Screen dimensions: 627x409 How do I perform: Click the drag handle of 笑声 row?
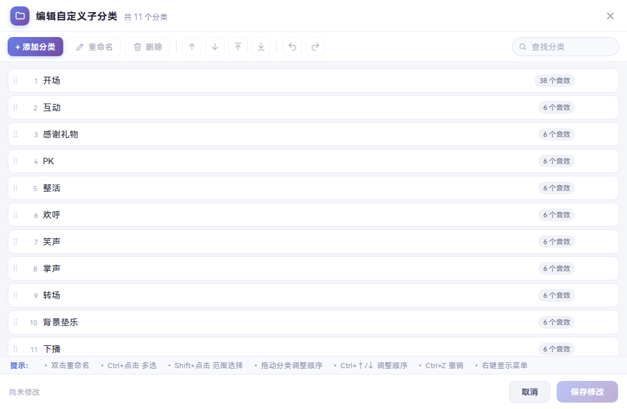pyautogui.click(x=15, y=242)
